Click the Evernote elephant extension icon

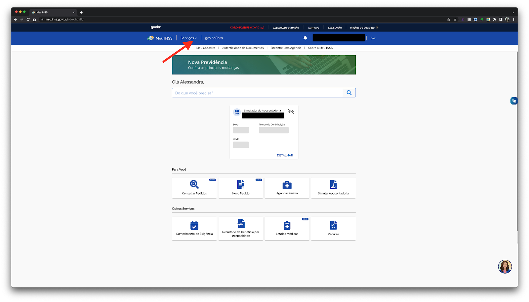tap(482, 19)
